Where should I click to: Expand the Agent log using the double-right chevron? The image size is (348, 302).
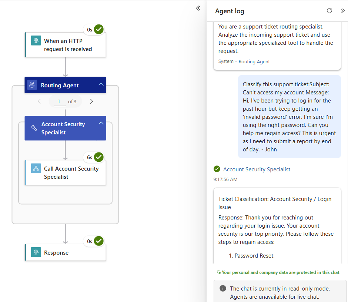pyautogui.click(x=343, y=11)
